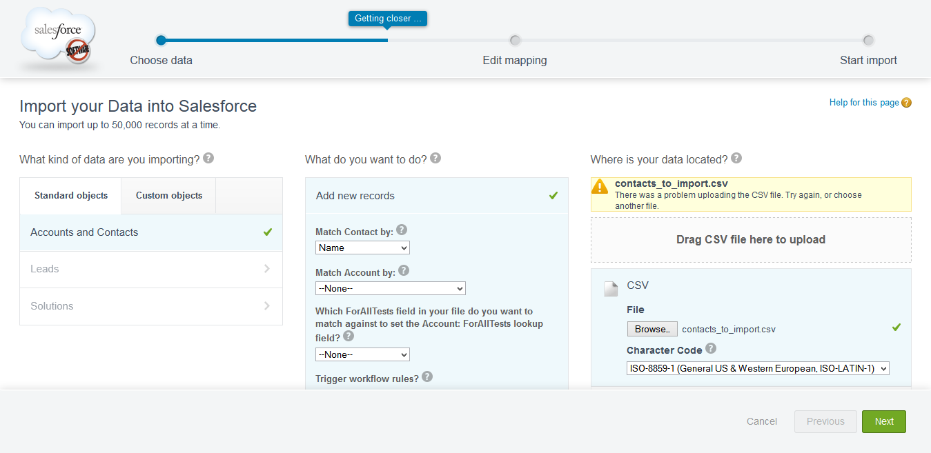931x453 pixels.
Task: Click the green Next button
Action: click(x=883, y=421)
